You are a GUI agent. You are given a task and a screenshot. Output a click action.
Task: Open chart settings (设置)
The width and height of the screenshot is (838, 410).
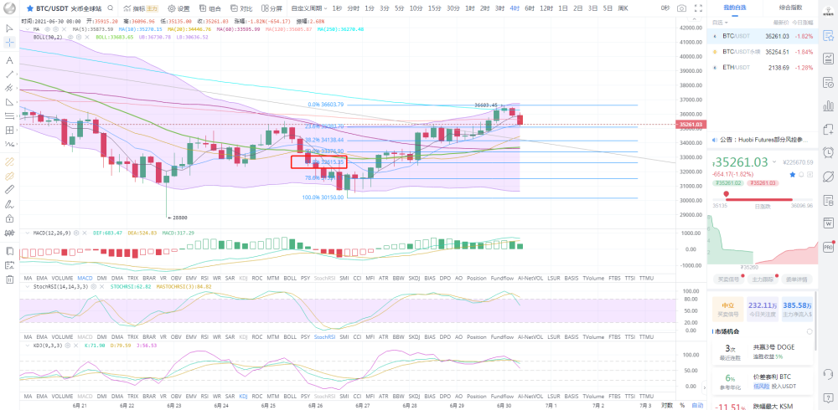click(179, 8)
